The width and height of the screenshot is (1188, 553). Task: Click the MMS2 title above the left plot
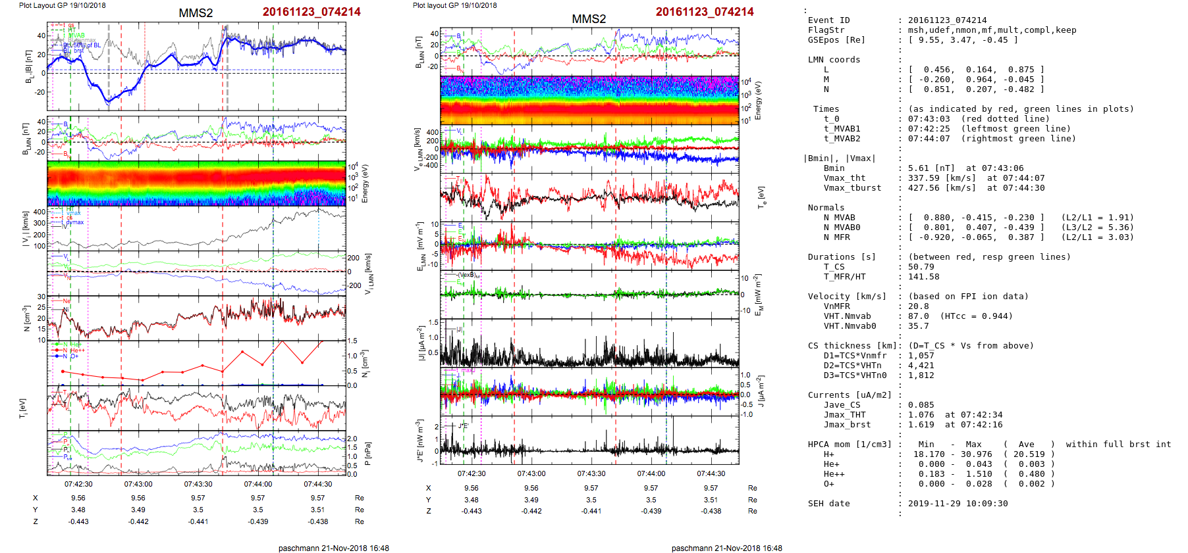coord(196,13)
